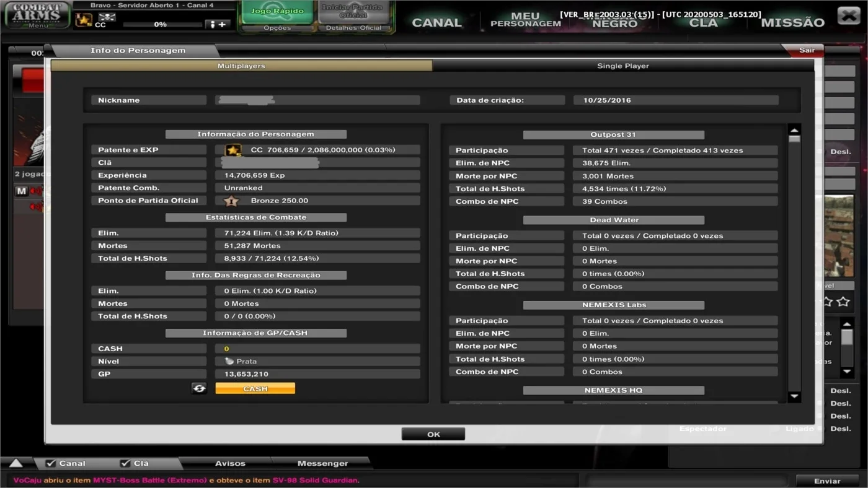Open the MEU PERSONAGEM menu
The width and height of the screenshot is (868, 488).
pos(526,20)
